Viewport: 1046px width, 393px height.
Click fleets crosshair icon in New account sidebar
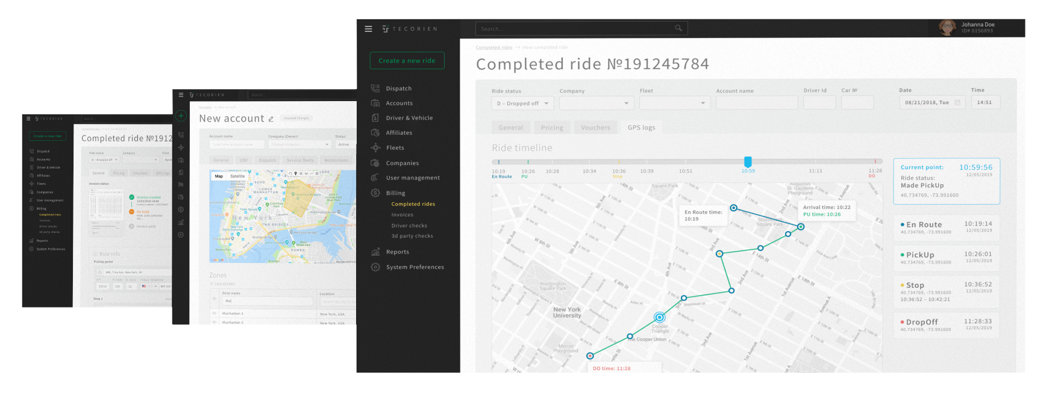point(181,147)
